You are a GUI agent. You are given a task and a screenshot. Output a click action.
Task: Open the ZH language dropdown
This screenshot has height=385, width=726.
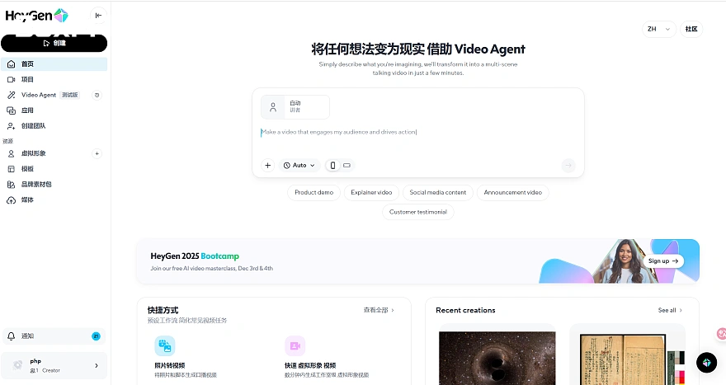pyautogui.click(x=659, y=29)
